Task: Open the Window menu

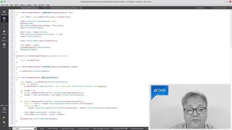Action: [x=42, y=5]
